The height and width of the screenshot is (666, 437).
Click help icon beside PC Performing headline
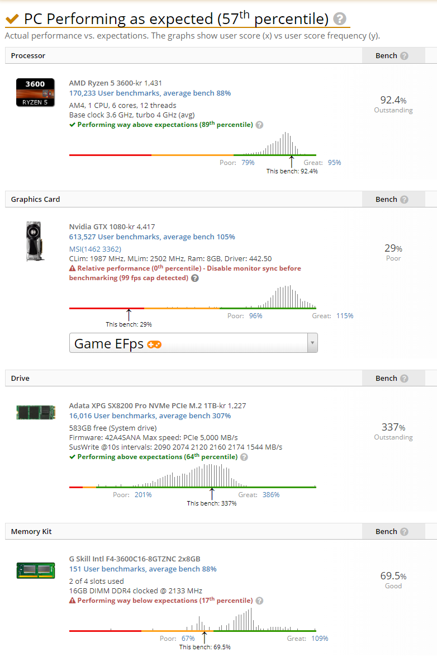tap(339, 18)
